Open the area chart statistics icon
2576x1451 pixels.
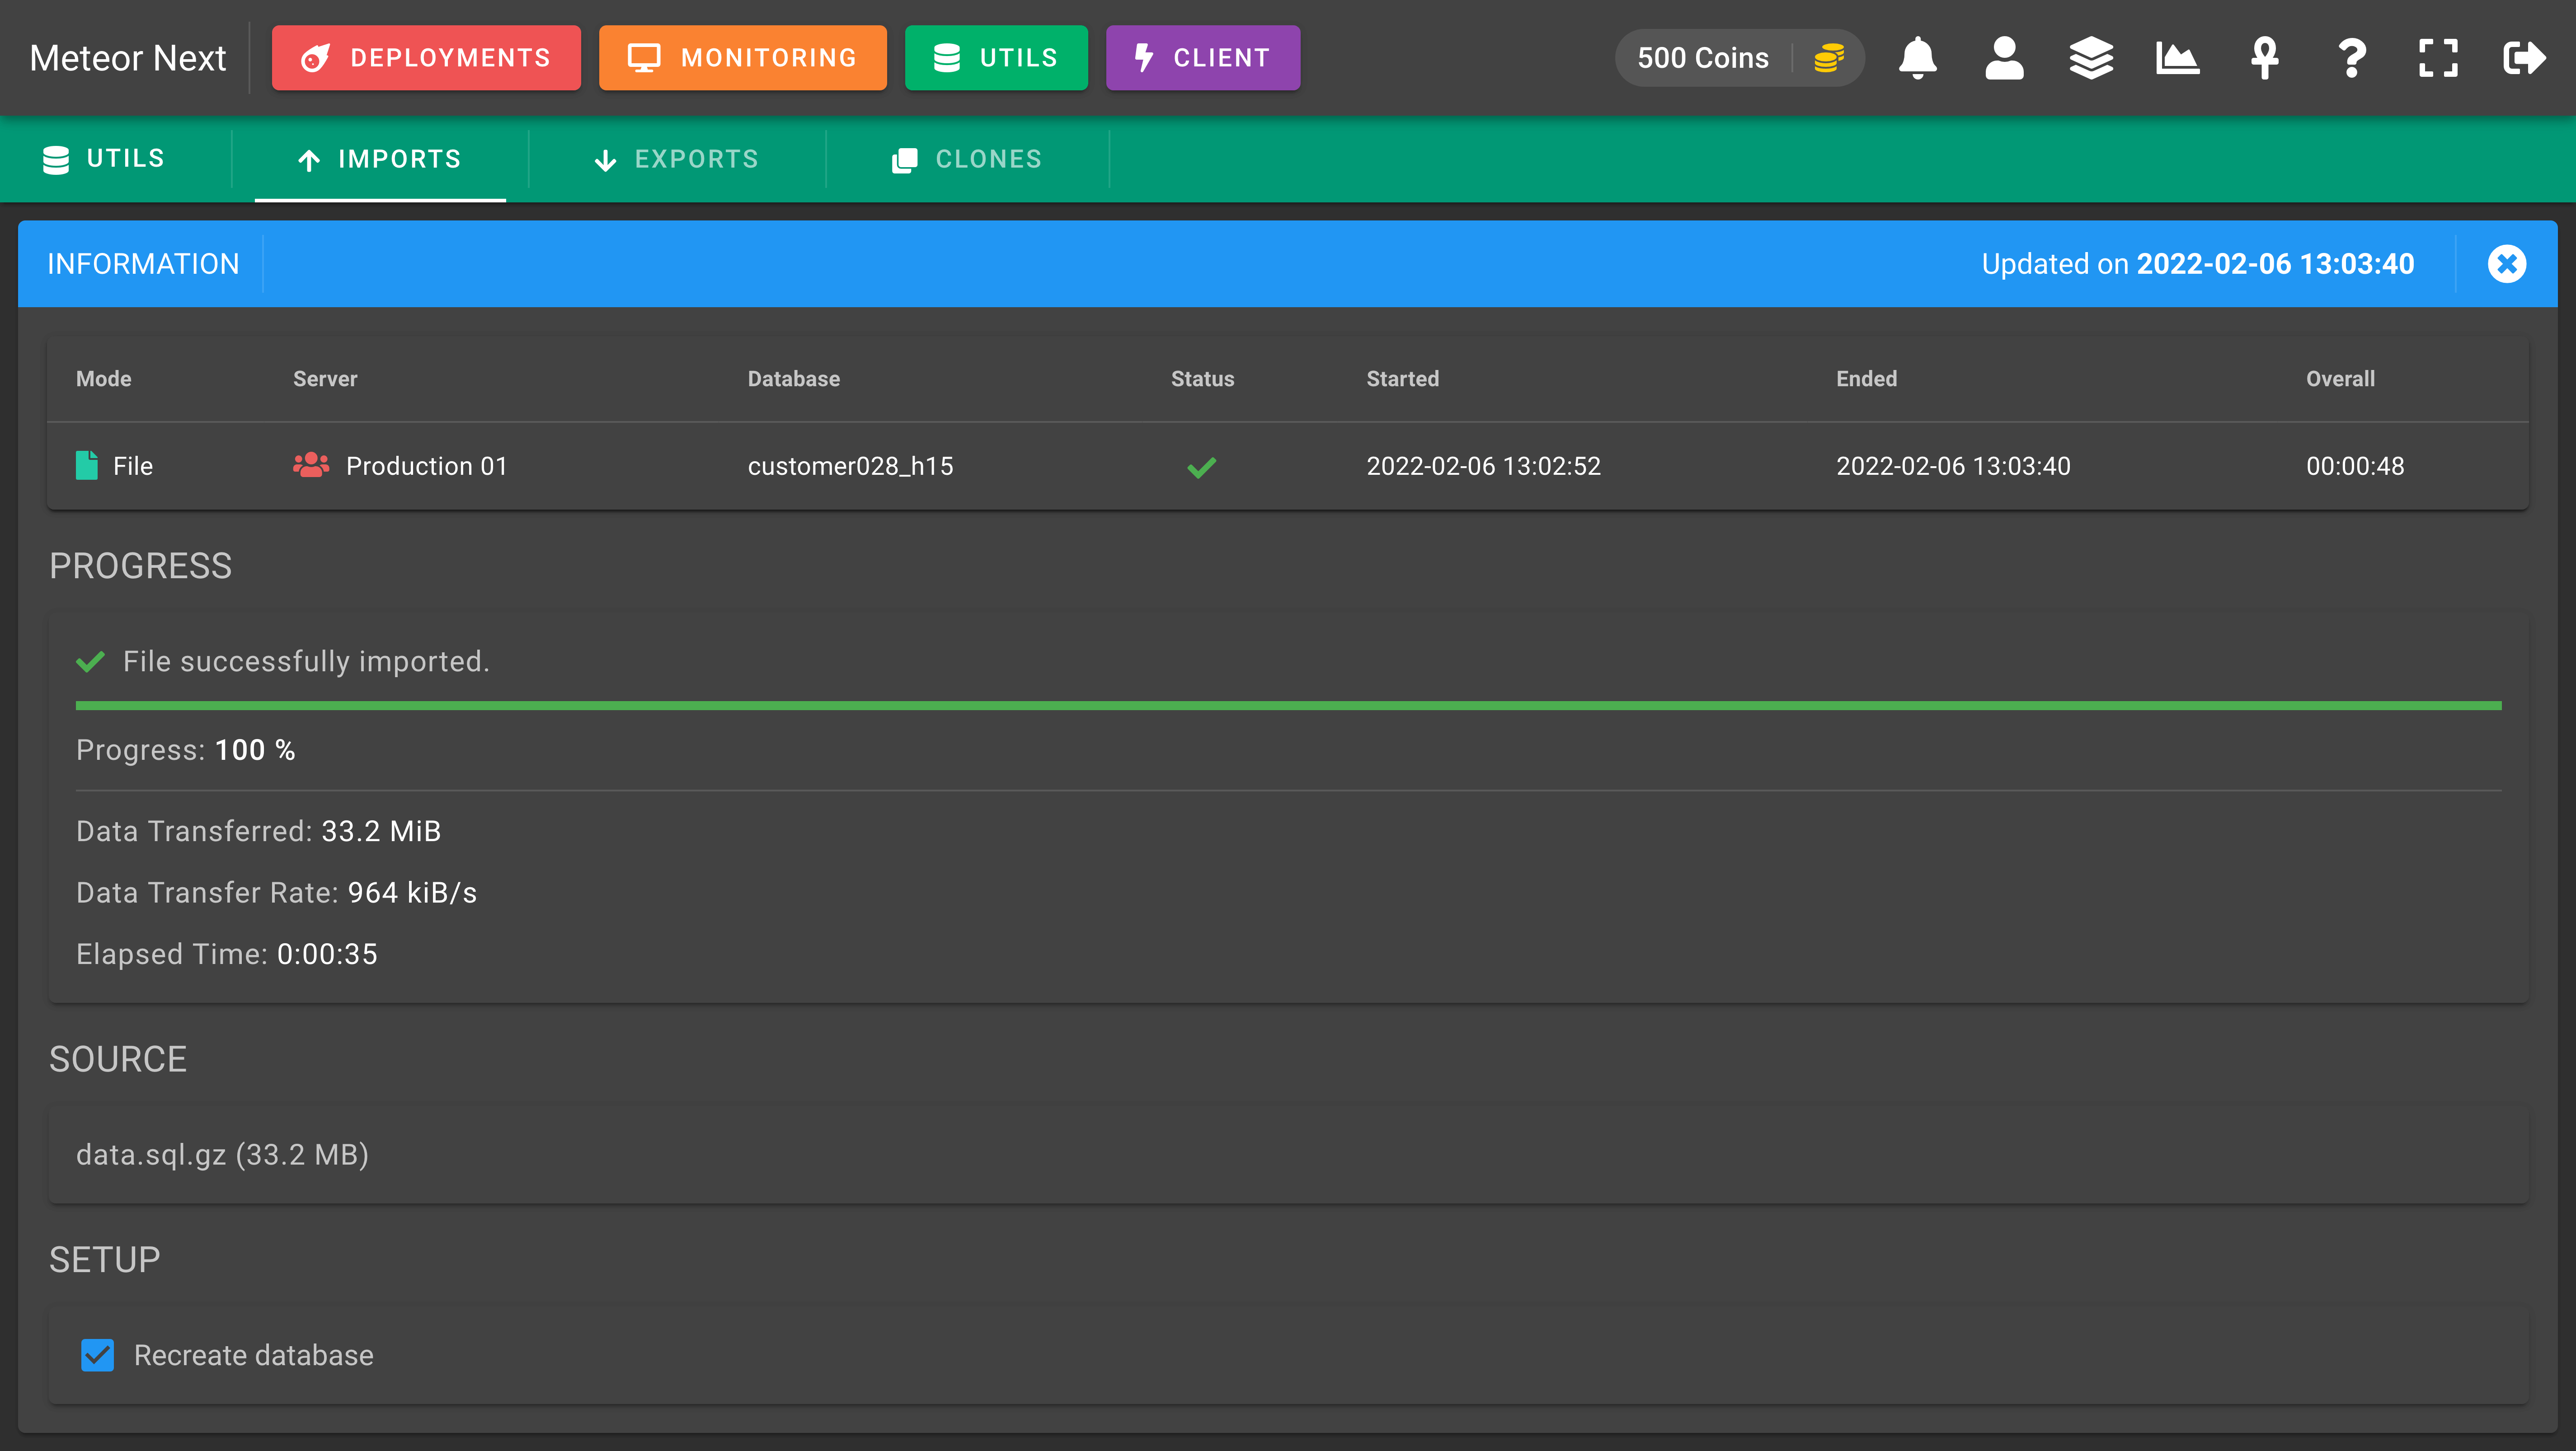coord(2177,58)
